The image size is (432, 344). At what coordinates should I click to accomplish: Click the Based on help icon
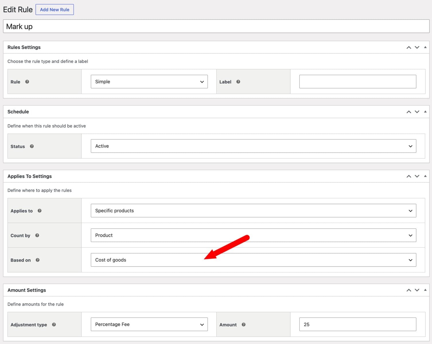coord(38,260)
